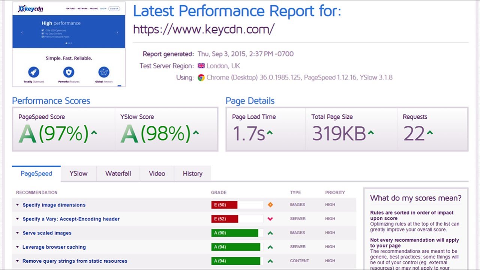Viewport: 480px width, 270px height.
Task: Click the TYPE column header
Action: [x=295, y=192]
